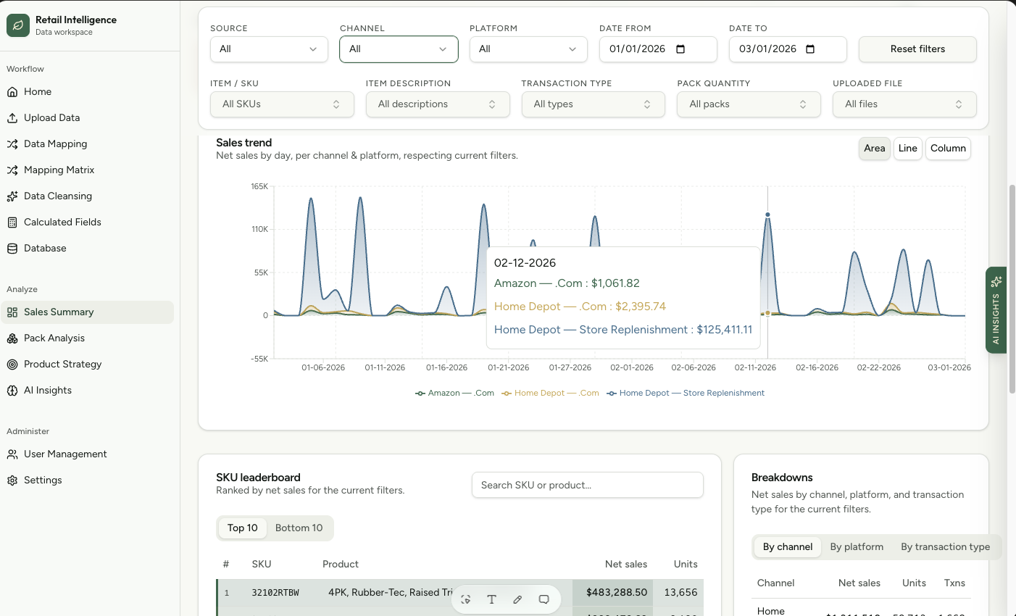This screenshot has height=616, width=1016.
Task: Open the By platform breakdown tab
Action: (x=857, y=547)
